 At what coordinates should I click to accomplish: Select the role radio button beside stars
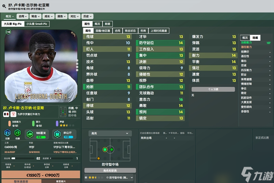[x=86, y=178]
